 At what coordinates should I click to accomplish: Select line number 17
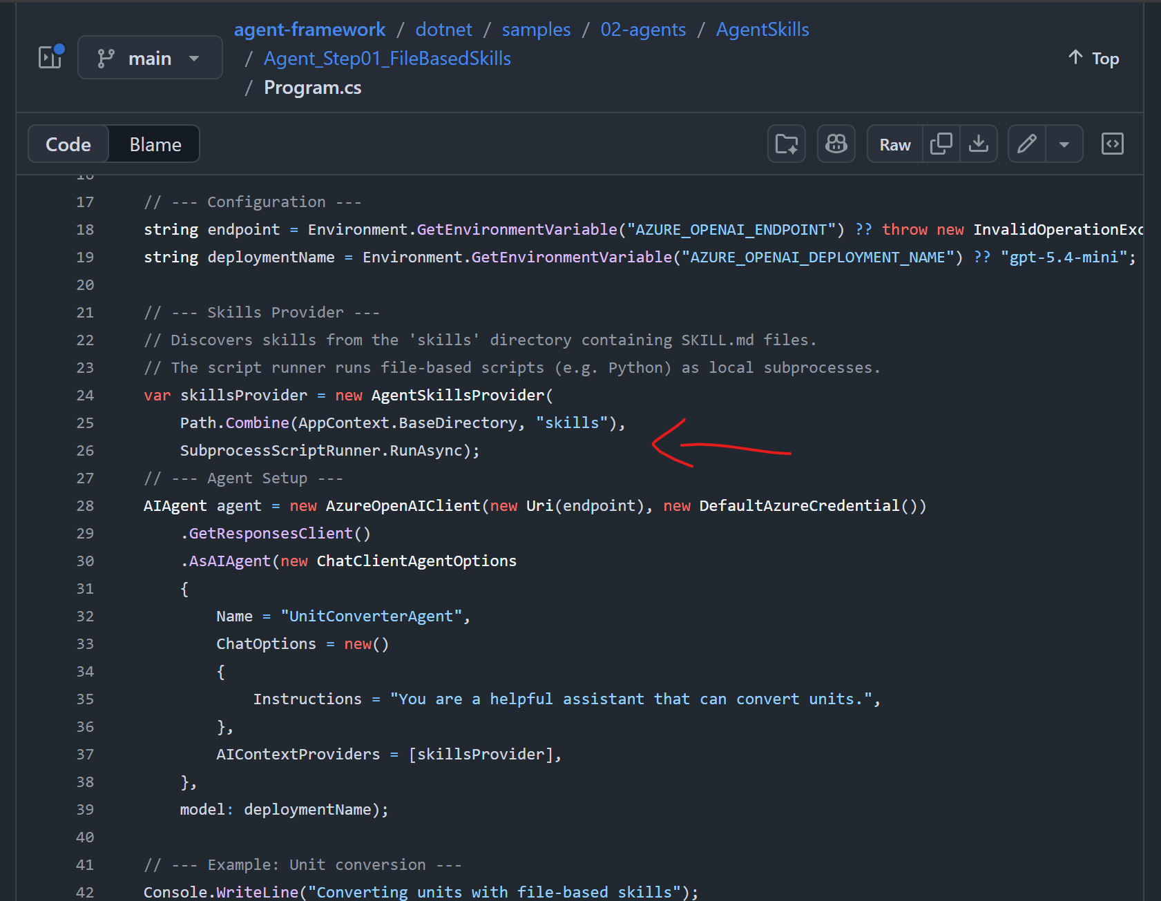point(85,202)
